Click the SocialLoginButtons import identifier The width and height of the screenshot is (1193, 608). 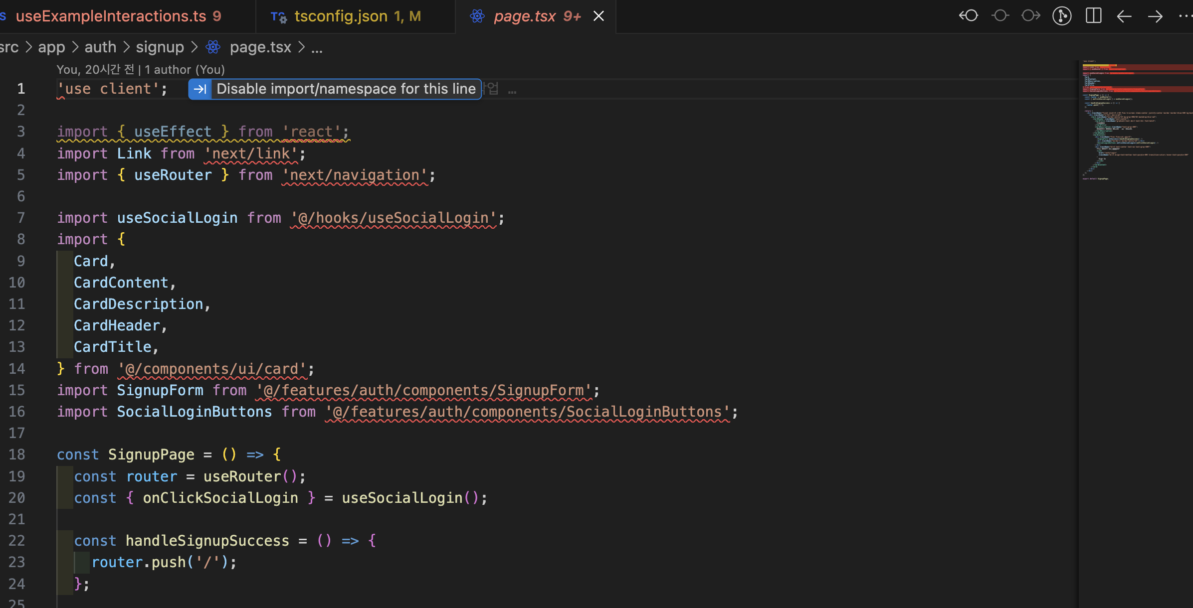tap(195, 412)
